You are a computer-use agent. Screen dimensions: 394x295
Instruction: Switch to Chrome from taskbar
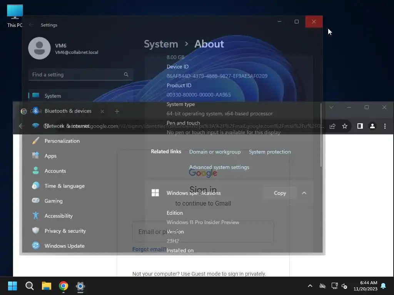point(63,286)
